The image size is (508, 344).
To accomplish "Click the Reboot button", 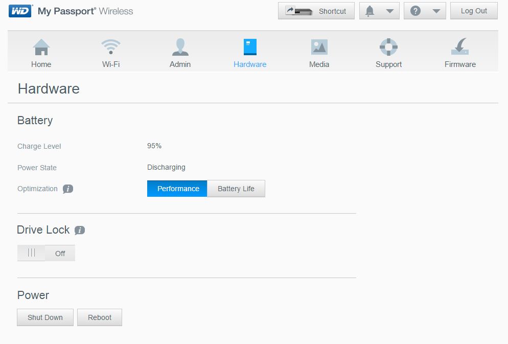I will pos(100,317).
